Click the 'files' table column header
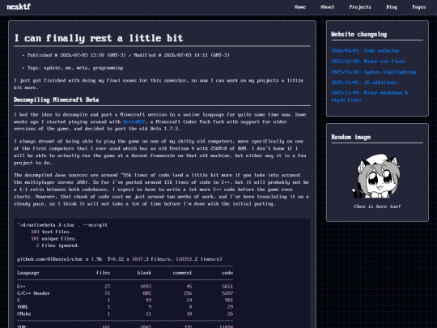 103,273
